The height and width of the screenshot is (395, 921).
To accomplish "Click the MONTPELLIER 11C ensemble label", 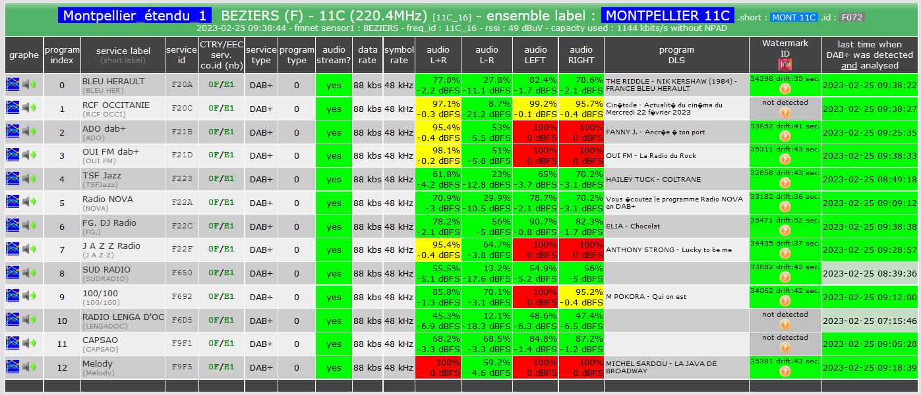I will pyautogui.click(x=667, y=16).
